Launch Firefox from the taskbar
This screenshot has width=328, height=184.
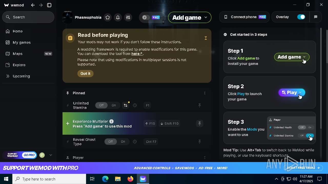(x=130, y=179)
